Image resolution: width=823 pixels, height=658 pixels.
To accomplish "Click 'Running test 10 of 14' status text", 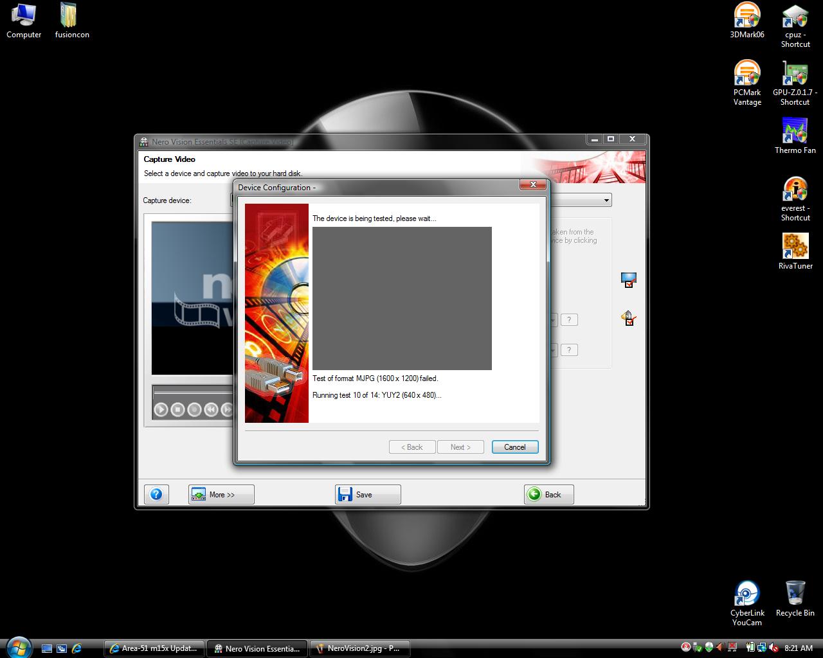I will pyautogui.click(x=377, y=395).
